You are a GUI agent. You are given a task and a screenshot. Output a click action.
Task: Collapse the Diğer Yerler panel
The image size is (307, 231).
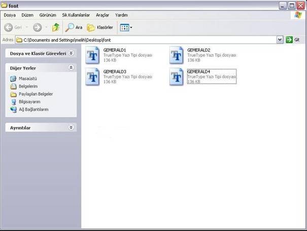71,68
